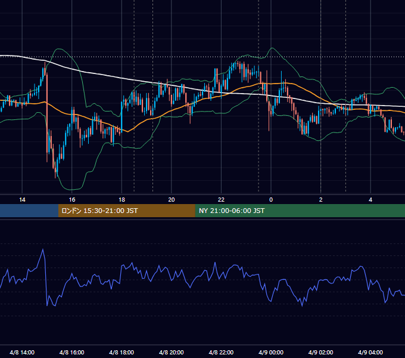Click time axis label 4

pyautogui.click(x=370, y=200)
